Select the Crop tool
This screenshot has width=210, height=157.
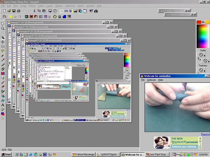[x=3, y=38]
